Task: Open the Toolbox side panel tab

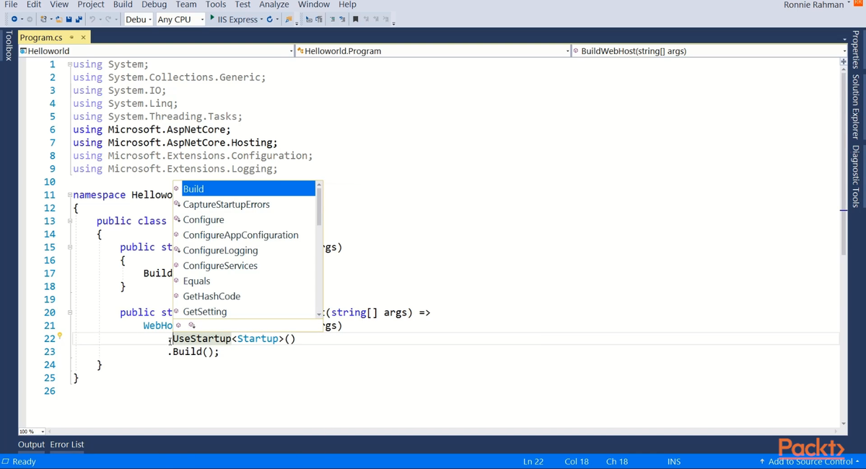Action: point(8,45)
